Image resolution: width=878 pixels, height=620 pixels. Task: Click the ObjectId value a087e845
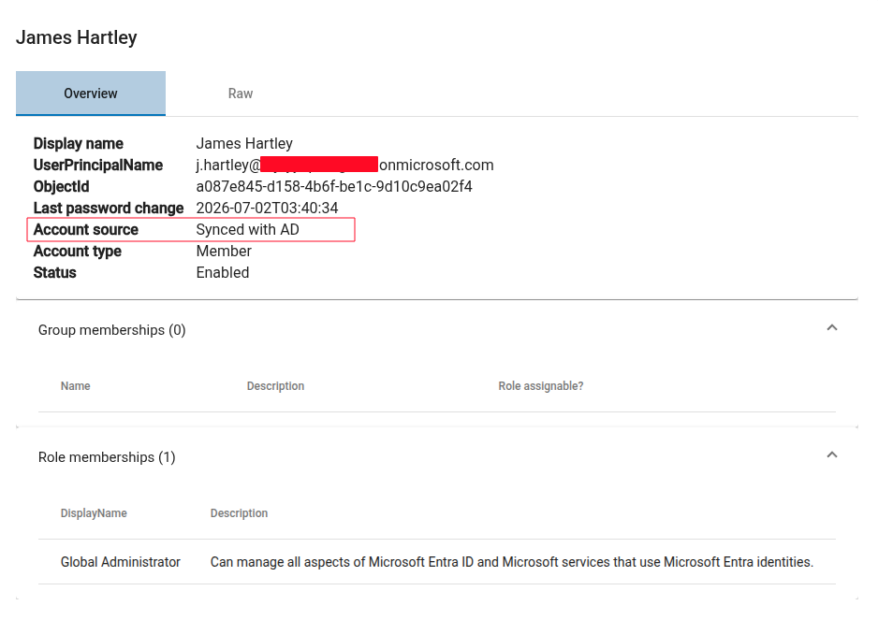pos(334,186)
